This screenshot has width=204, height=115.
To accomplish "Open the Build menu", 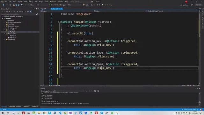I will pos(25,2).
